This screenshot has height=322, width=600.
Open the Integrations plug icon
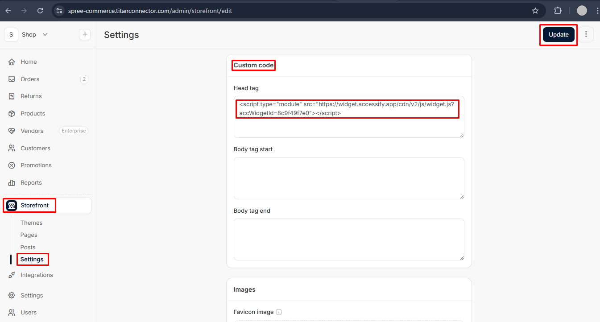tap(12, 275)
